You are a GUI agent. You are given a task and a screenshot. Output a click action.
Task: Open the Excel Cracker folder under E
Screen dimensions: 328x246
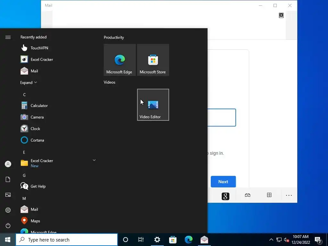(58, 163)
